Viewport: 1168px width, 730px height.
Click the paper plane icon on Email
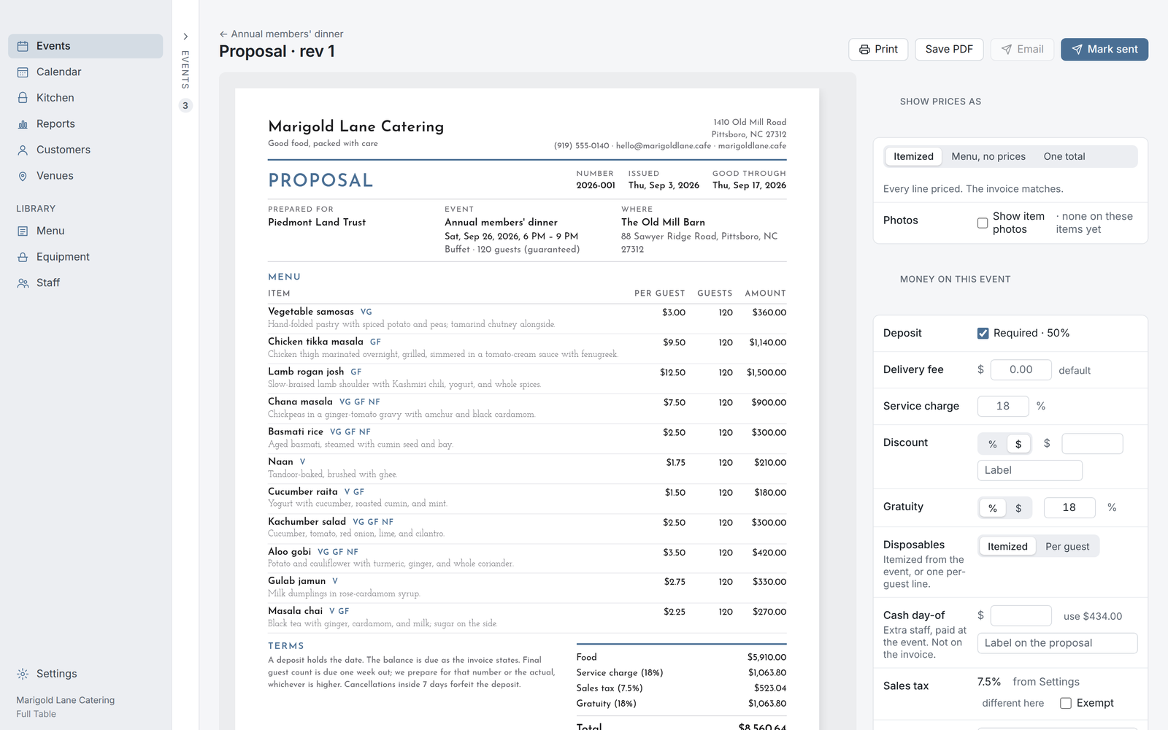point(1007,50)
